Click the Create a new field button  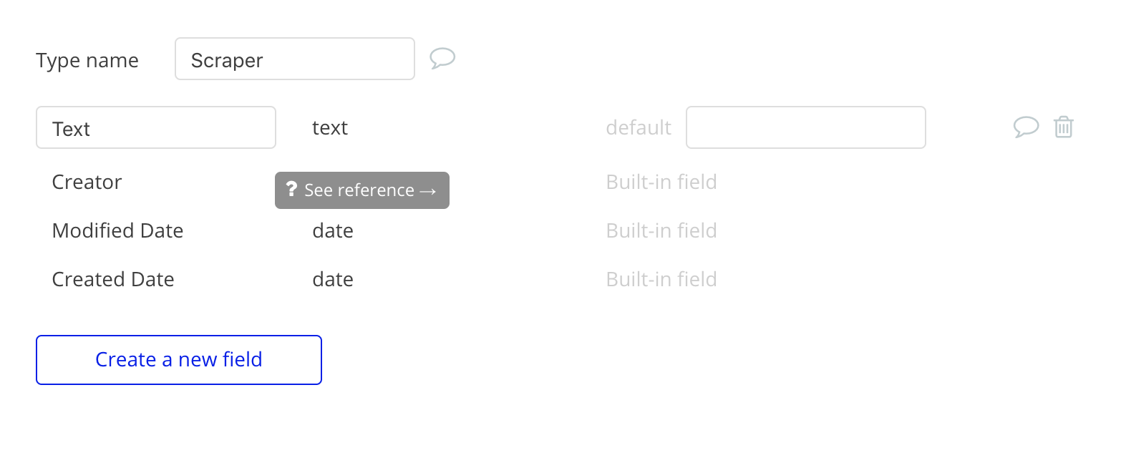(179, 360)
